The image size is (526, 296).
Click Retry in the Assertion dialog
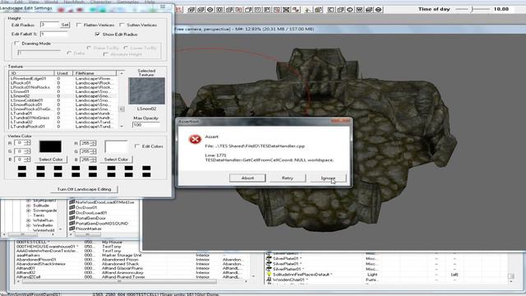288,178
